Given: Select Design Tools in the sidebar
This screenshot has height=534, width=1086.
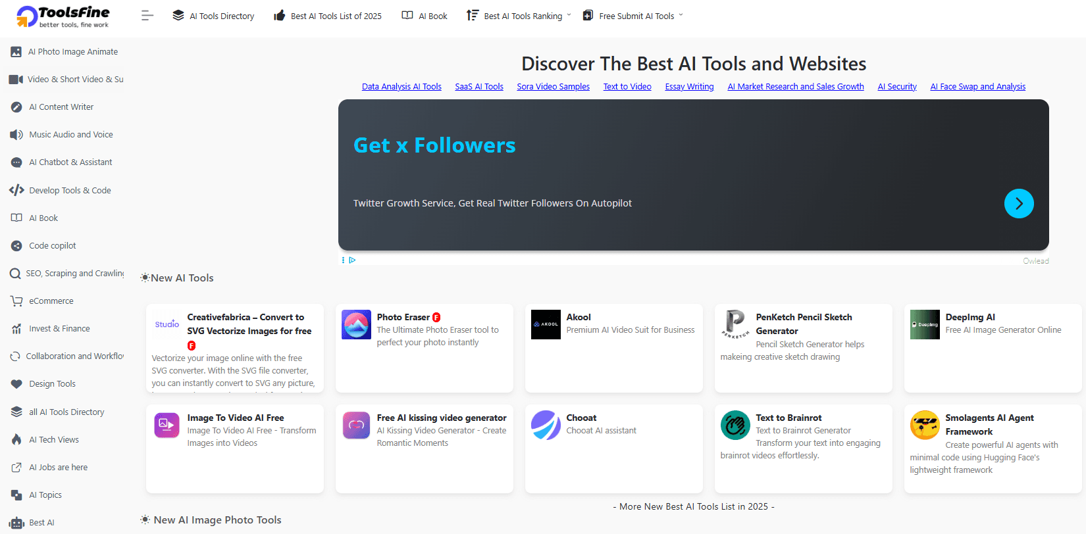Looking at the screenshot, I should (52, 383).
